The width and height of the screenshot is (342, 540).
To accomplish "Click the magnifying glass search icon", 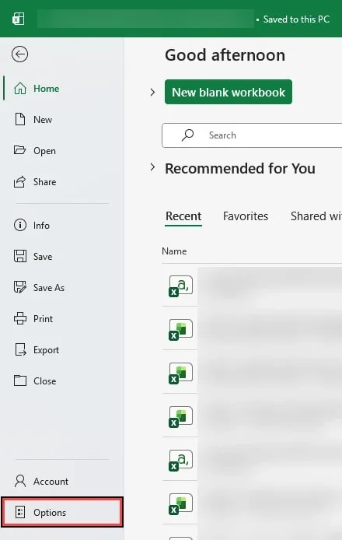I will pos(187,135).
